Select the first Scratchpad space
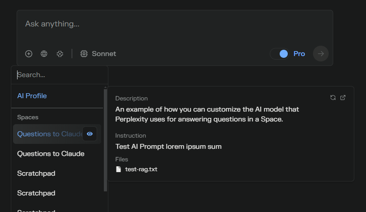Viewport: 366px width, 212px height. 36,173
